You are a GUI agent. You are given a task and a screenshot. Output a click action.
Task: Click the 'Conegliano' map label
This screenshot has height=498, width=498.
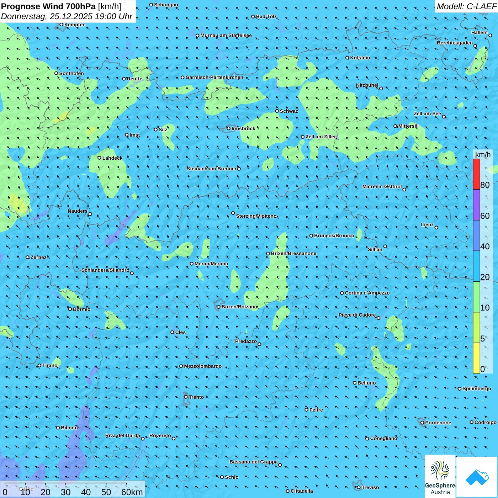(x=384, y=438)
